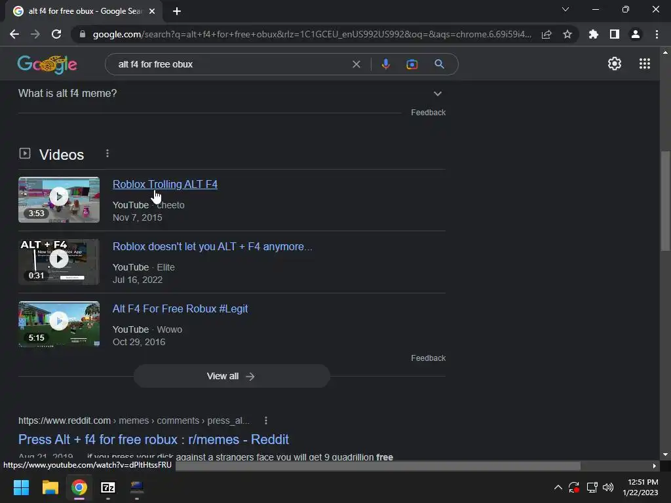
Task: Click the vertical scrollbar thumb
Action: pyautogui.click(x=665, y=201)
